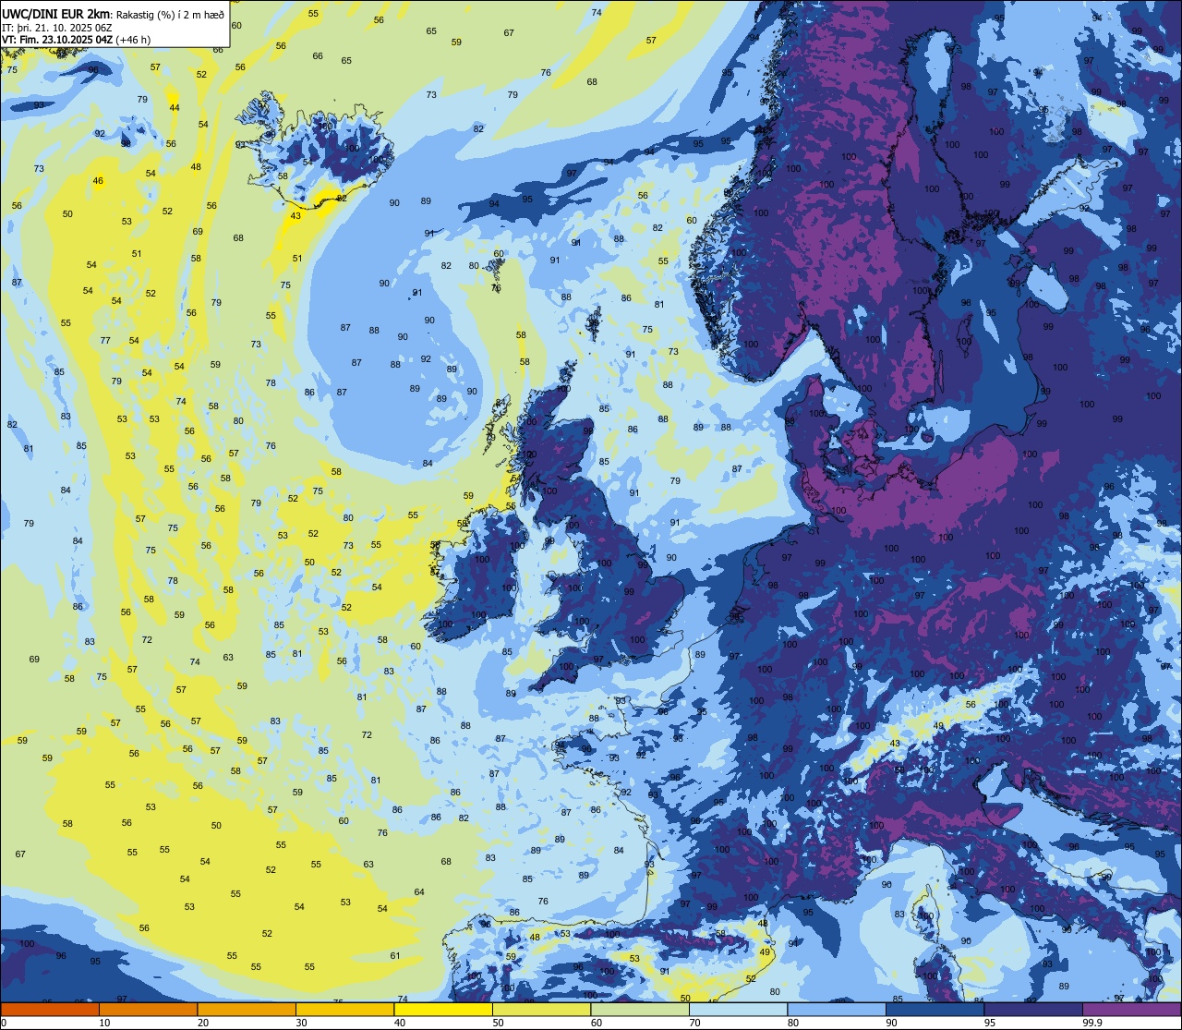
Task: Click the (+46 h) forecast offset text
Action: [133, 40]
